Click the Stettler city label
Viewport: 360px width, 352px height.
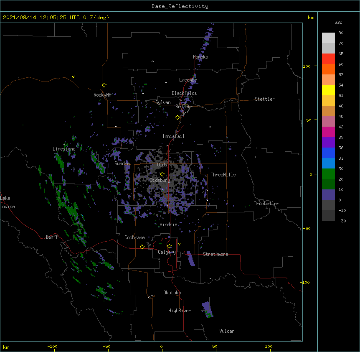tap(265, 99)
